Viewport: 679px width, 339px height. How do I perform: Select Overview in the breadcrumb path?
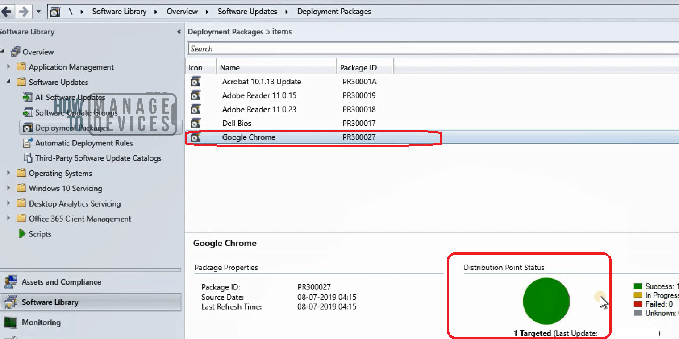coord(182,12)
